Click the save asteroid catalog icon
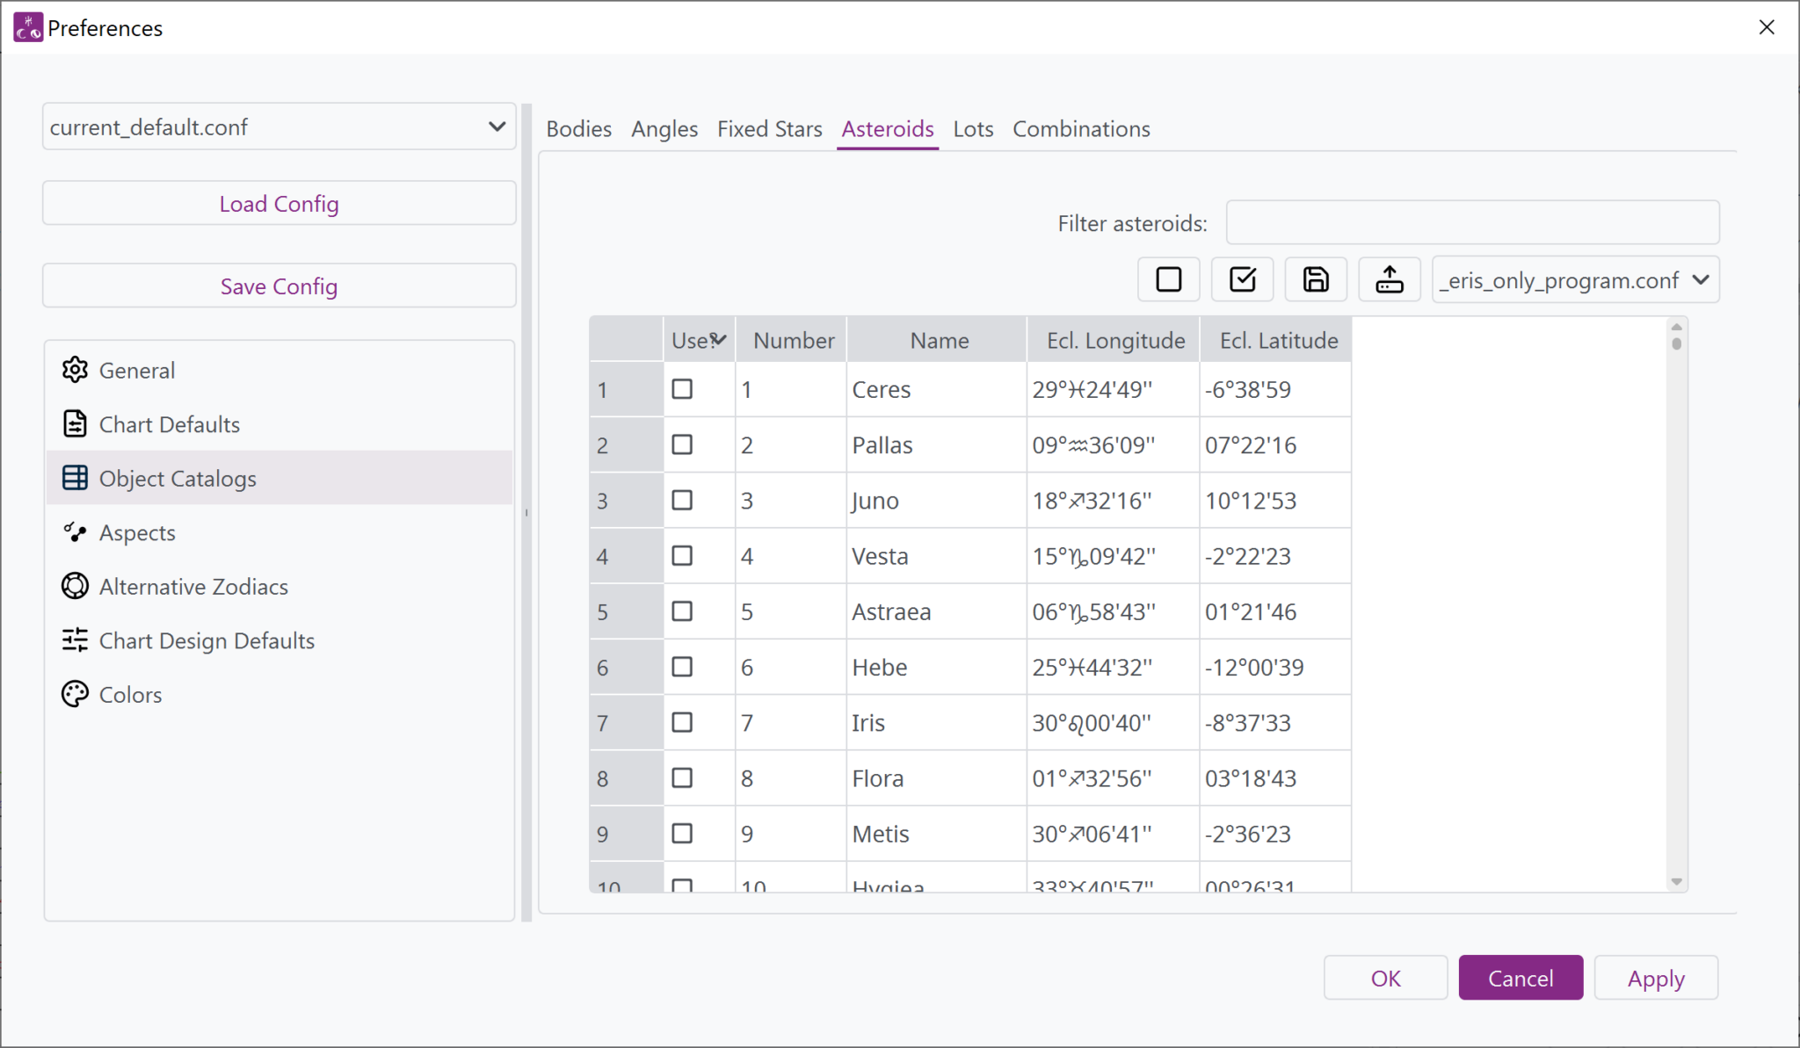The width and height of the screenshot is (1800, 1048). (x=1315, y=279)
